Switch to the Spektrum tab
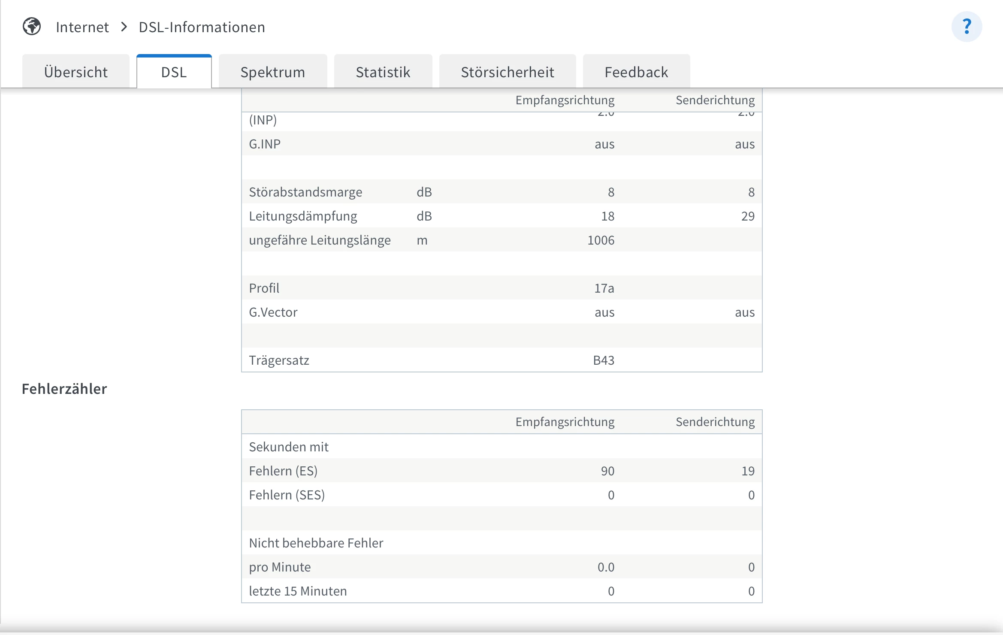Viewport: 1003px width, 635px height. pyautogui.click(x=272, y=72)
